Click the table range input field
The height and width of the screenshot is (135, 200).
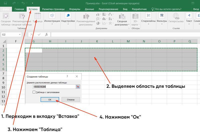click(54, 87)
